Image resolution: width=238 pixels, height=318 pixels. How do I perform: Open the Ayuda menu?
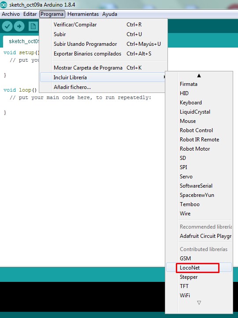tap(110, 14)
